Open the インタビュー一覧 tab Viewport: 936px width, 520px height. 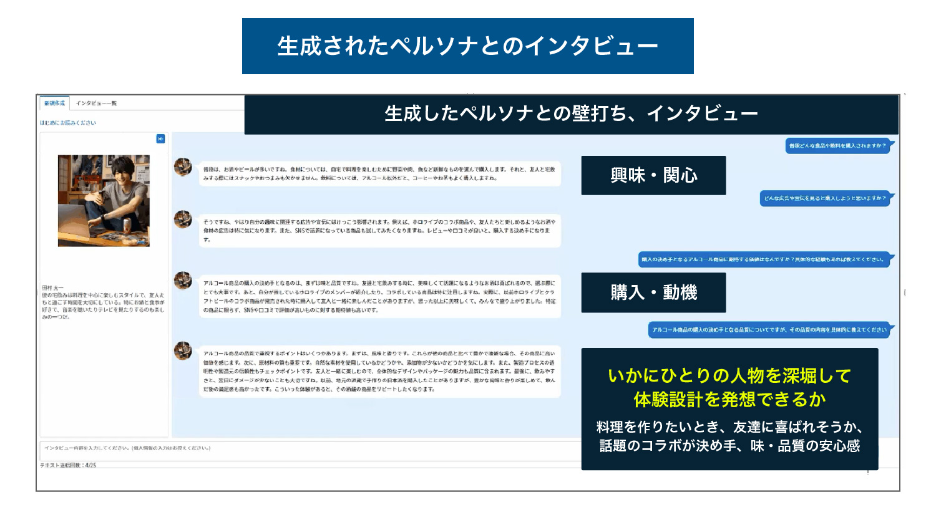coord(96,103)
